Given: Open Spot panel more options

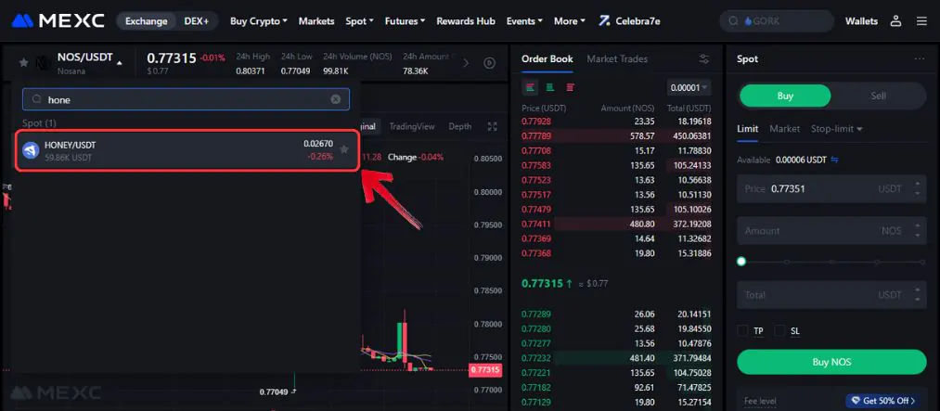Looking at the screenshot, I should pos(920,58).
